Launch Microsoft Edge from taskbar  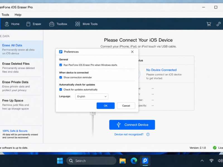[134, 161]
